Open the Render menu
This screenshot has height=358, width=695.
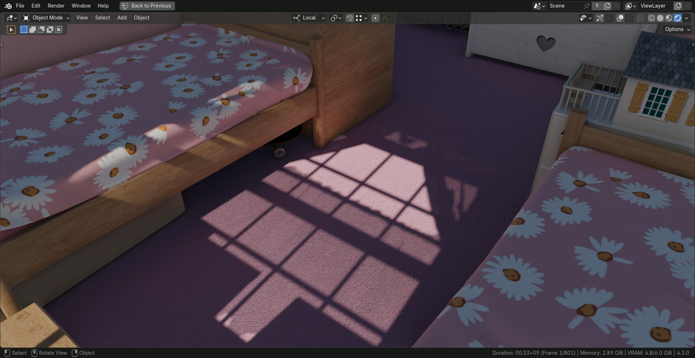pyautogui.click(x=56, y=6)
